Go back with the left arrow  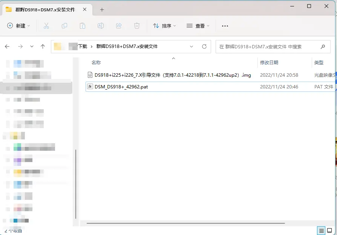7,46
